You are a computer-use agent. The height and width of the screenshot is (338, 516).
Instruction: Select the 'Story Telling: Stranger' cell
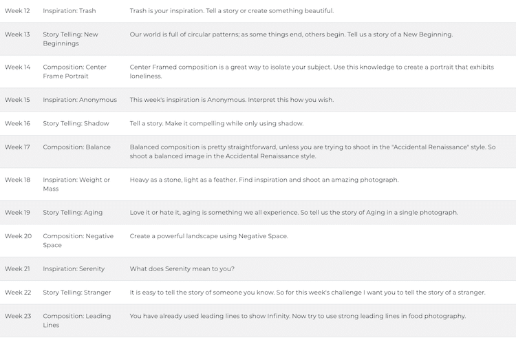coord(76,293)
